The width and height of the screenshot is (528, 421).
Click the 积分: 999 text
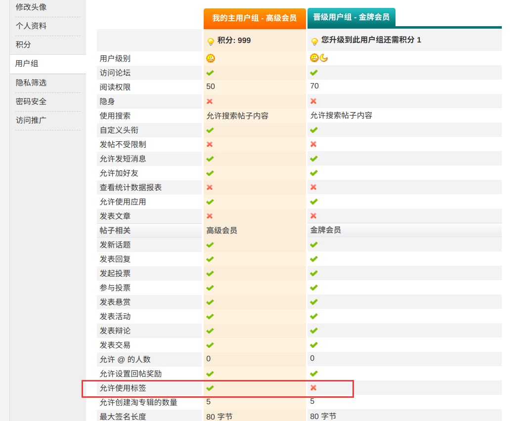click(234, 41)
